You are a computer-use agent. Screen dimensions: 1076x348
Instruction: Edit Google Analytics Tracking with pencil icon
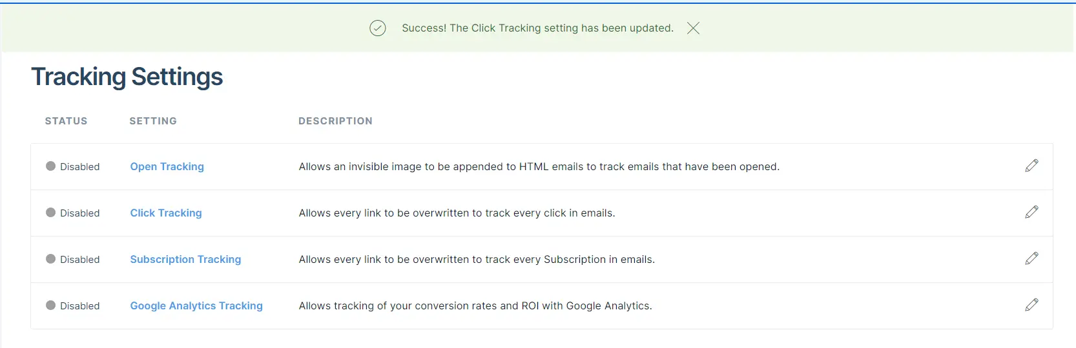(x=1031, y=305)
